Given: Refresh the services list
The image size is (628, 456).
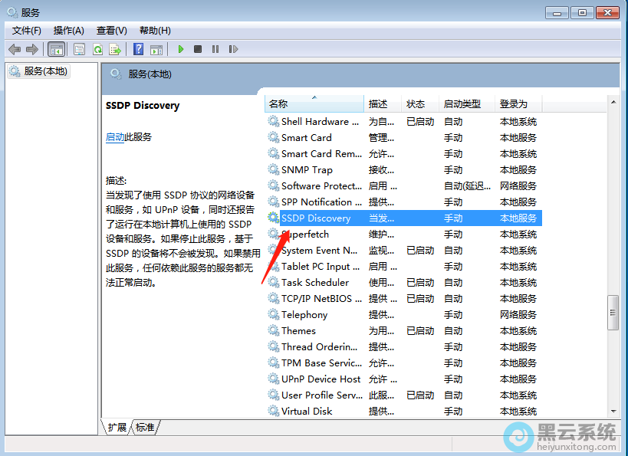Looking at the screenshot, I should tap(96, 49).
